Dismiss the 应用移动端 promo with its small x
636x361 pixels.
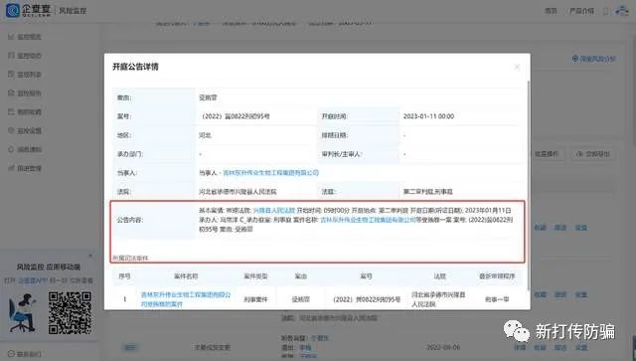coord(90,256)
